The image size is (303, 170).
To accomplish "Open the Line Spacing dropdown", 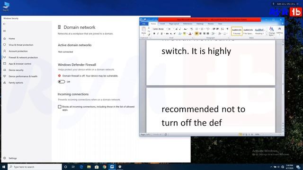I will coord(214,34).
